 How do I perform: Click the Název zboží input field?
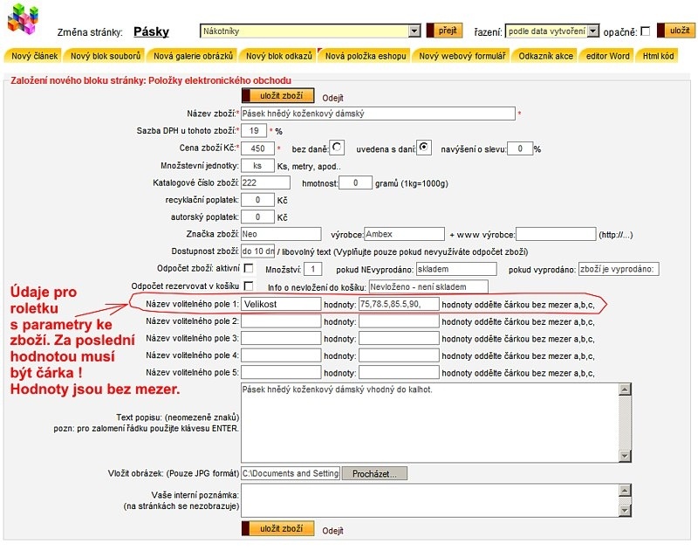pyautogui.click(x=378, y=114)
